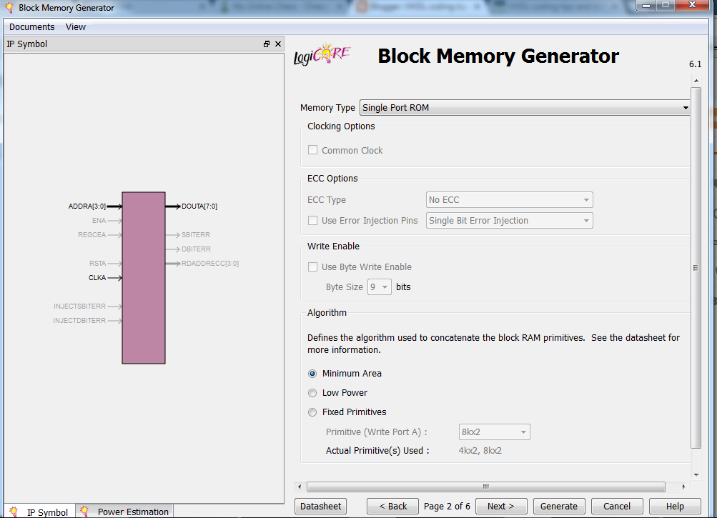Click the Next button
The width and height of the screenshot is (717, 518).
[x=501, y=505]
